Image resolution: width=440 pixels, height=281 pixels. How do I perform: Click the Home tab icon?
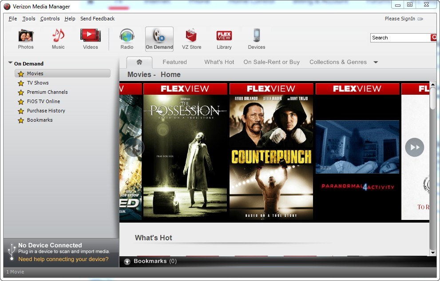coord(139,62)
